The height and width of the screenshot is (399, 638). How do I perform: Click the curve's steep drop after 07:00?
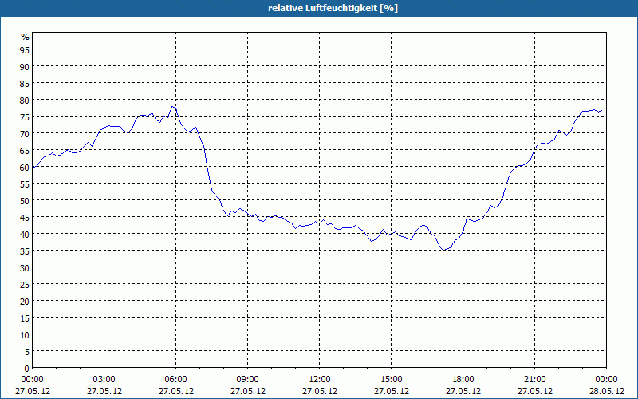coord(207,169)
